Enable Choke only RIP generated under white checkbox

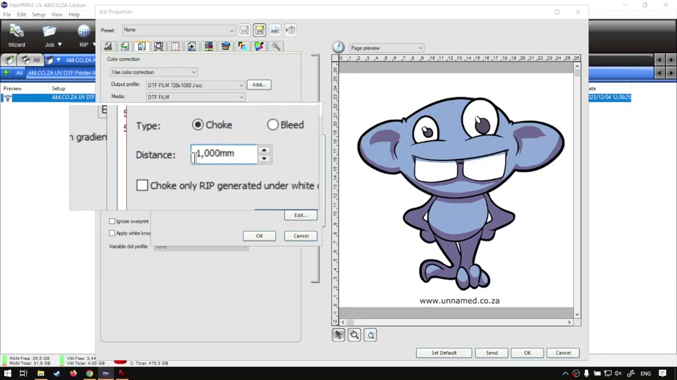pyautogui.click(x=142, y=185)
